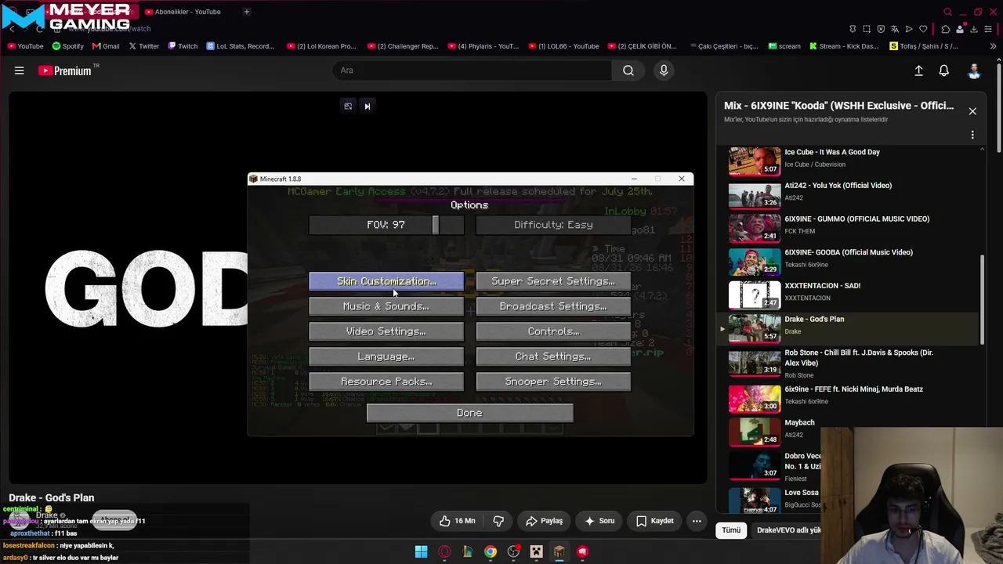Start voice search with the microphone icon
The height and width of the screenshot is (564, 1003).
click(664, 70)
